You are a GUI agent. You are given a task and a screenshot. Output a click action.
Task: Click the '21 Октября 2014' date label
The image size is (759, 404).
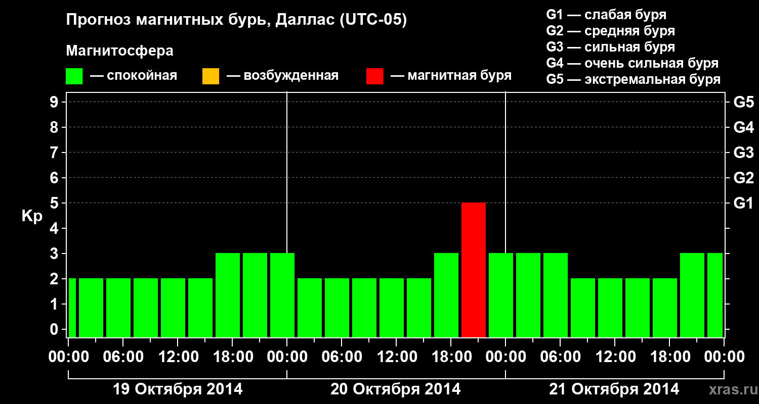614,389
